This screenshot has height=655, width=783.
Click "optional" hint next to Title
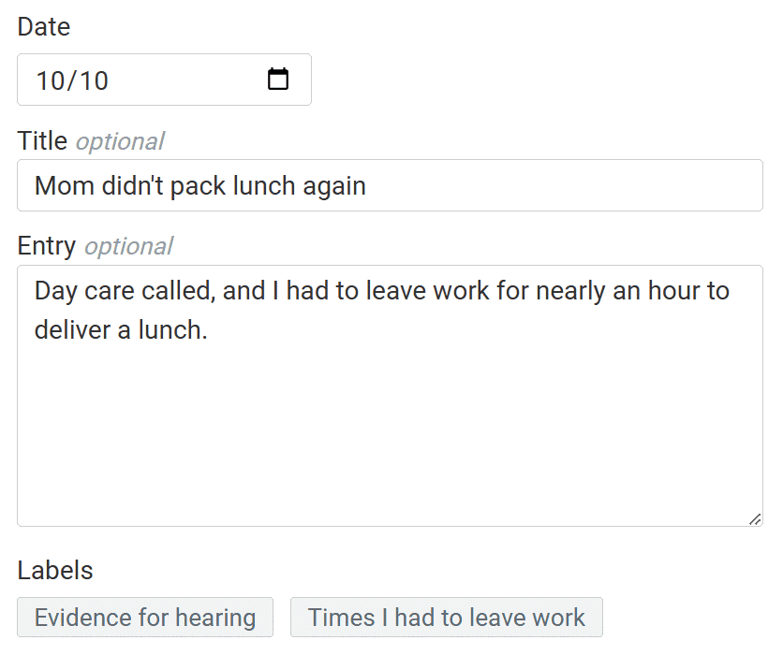[120, 141]
